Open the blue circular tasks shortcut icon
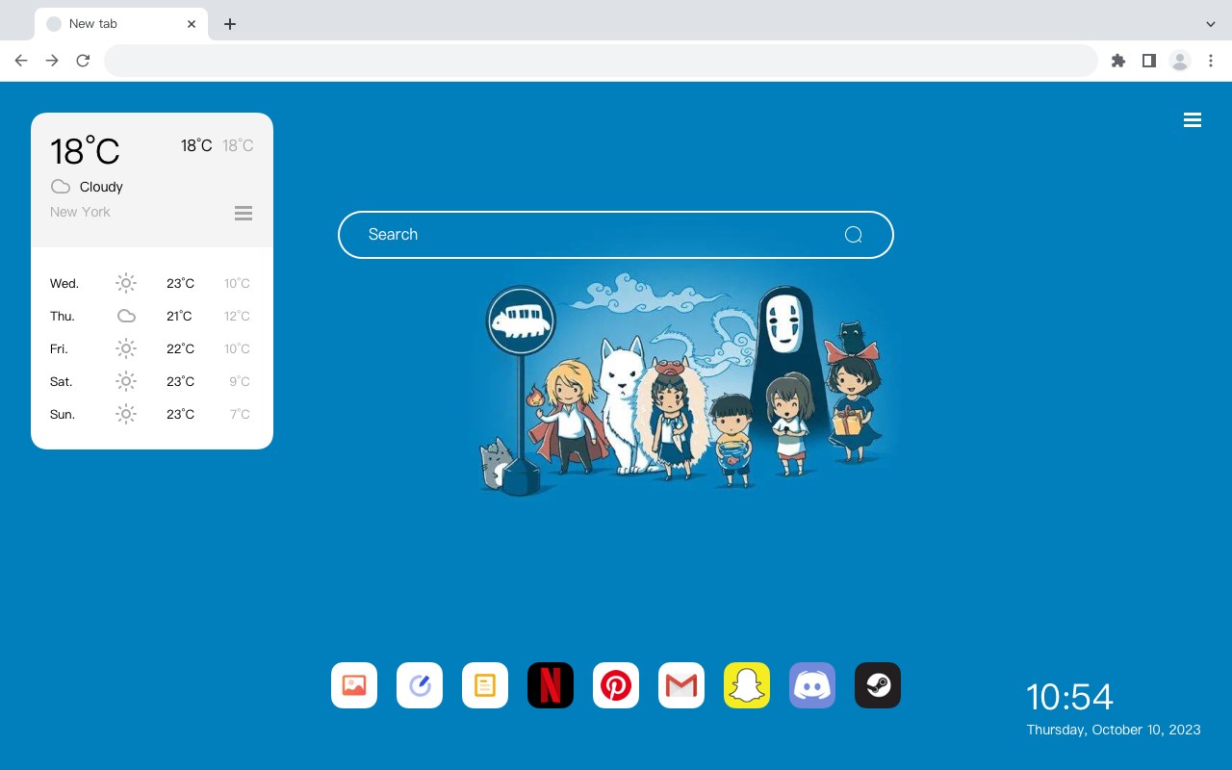Image resolution: width=1232 pixels, height=770 pixels. pyautogui.click(x=420, y=685)
